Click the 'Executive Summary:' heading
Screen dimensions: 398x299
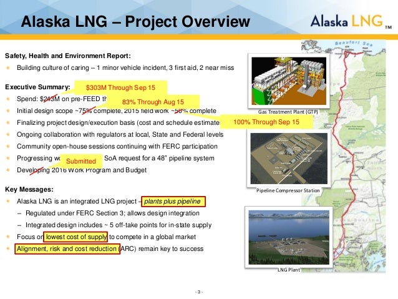coord(37,87)
